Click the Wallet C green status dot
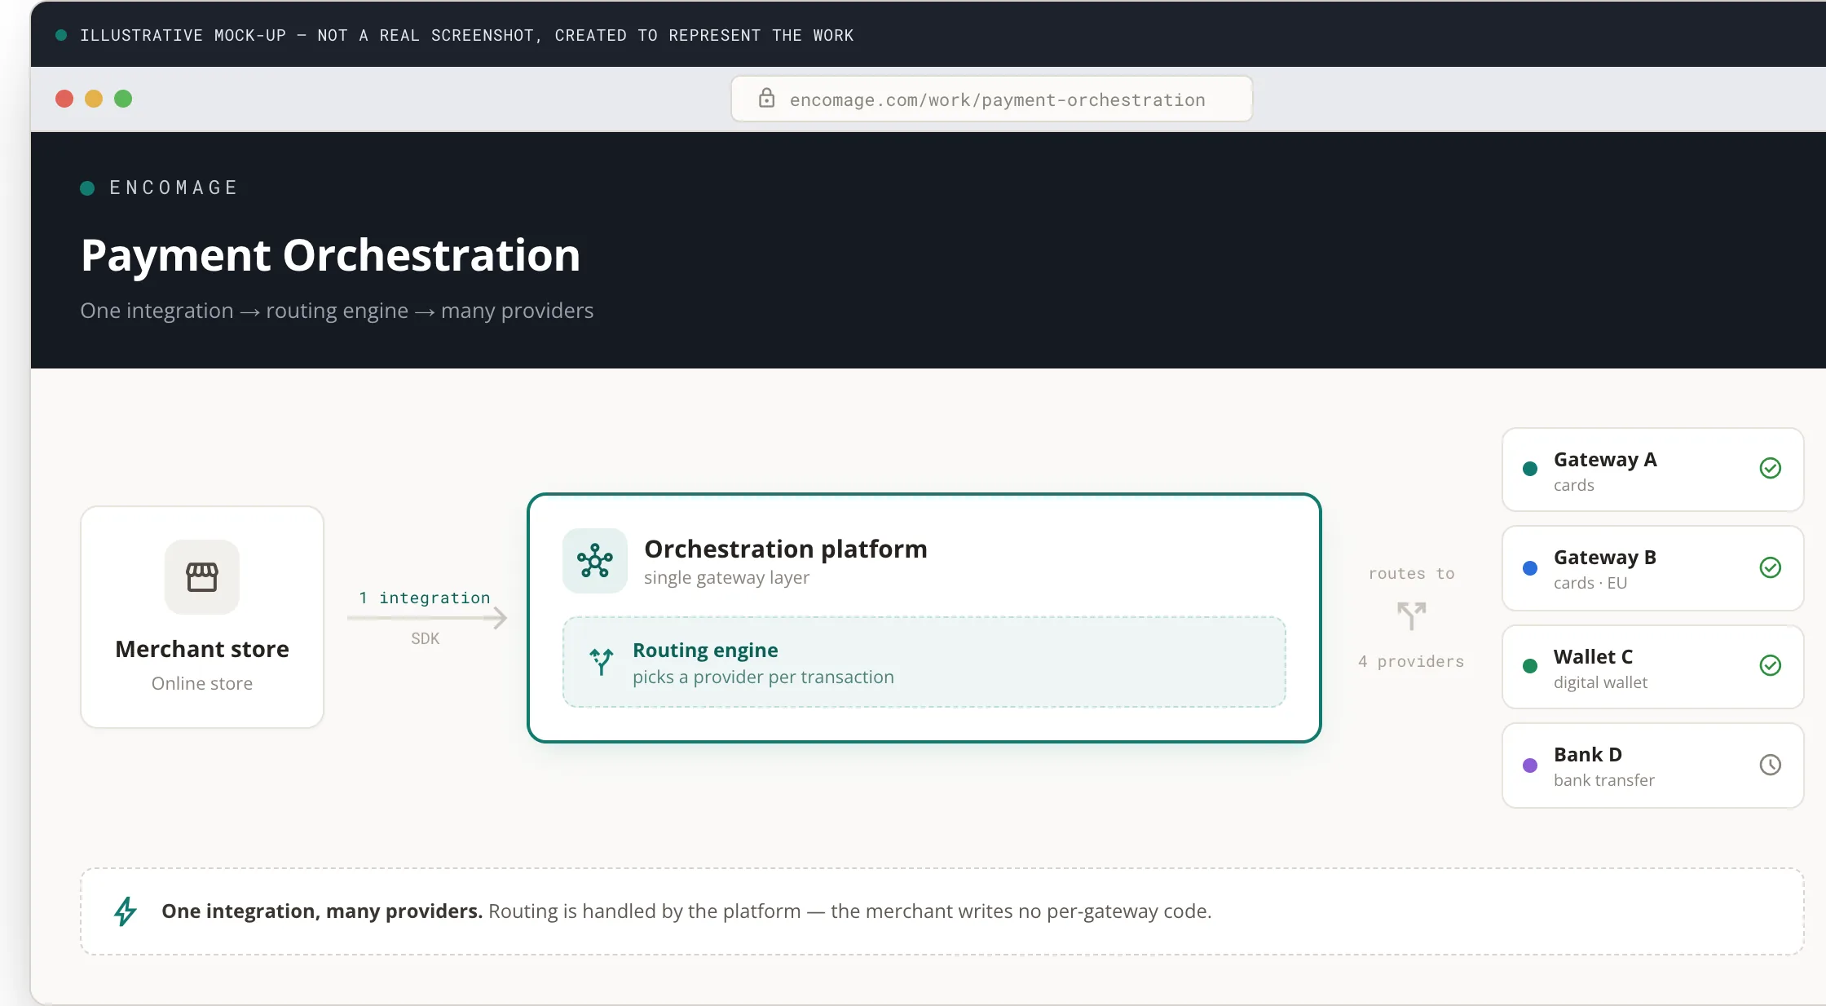The height and width of the screenshot is (1006, 1826). [x=1530, y=666]
